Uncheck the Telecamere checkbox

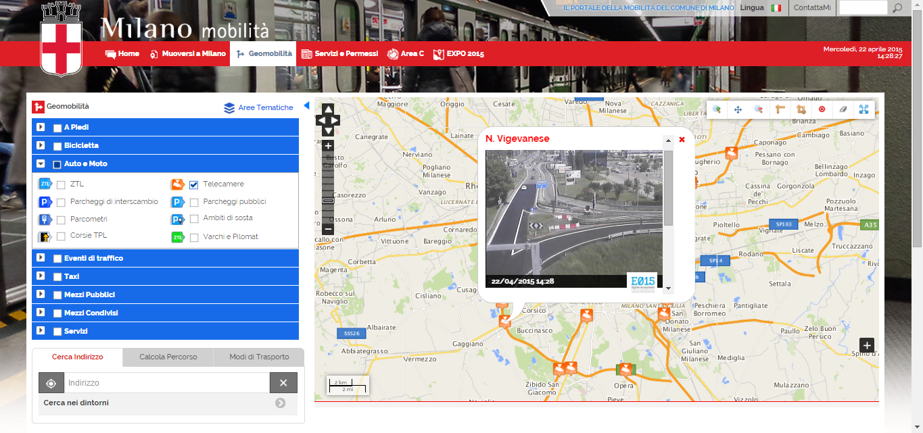tap(194, 184)
